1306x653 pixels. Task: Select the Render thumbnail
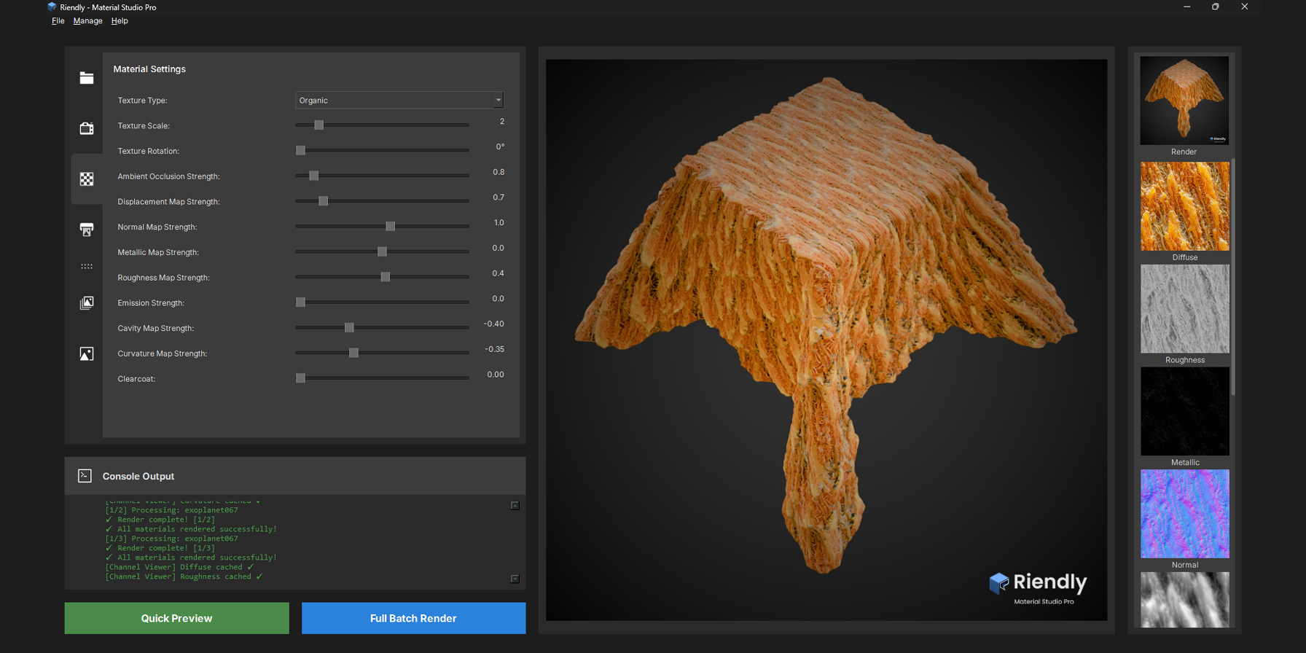click(1184, 101)
